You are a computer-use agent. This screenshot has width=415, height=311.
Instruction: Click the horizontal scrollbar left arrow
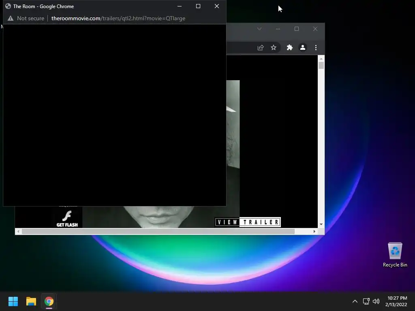18,231
